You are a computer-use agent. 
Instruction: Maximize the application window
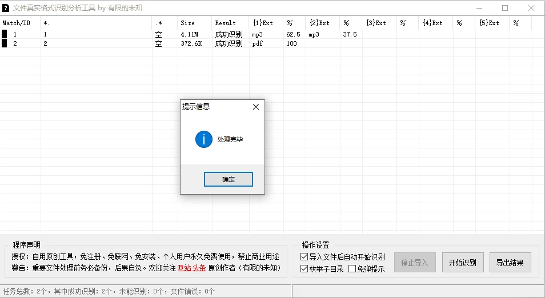tap(505, 8)
